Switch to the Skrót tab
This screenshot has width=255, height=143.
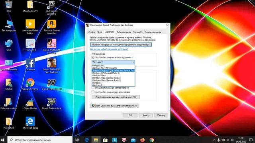pyautogui.click(x=100, y=32)
